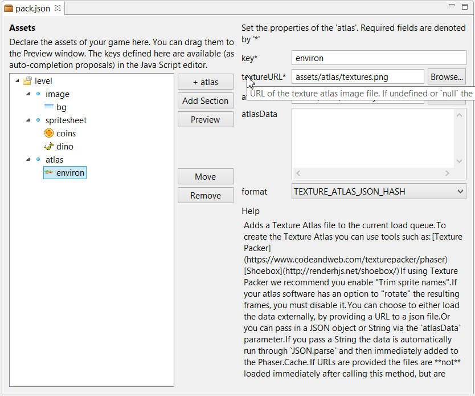Collapse the spritesheet section node
Image resolution: width=475 pixels, height=396 pixels.
pos(28,120)
